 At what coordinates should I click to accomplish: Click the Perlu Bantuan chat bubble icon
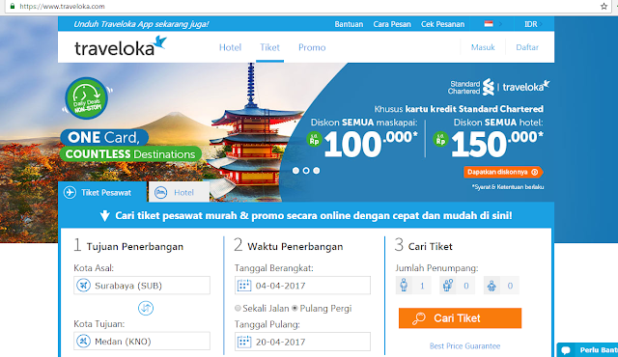566,350
